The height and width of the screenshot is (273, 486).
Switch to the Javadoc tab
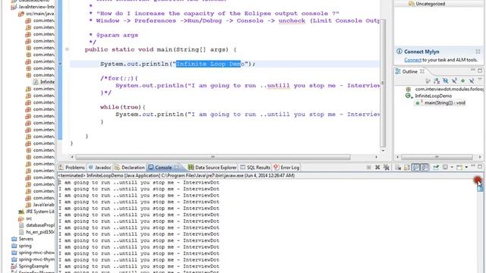(x=99, y=168)
